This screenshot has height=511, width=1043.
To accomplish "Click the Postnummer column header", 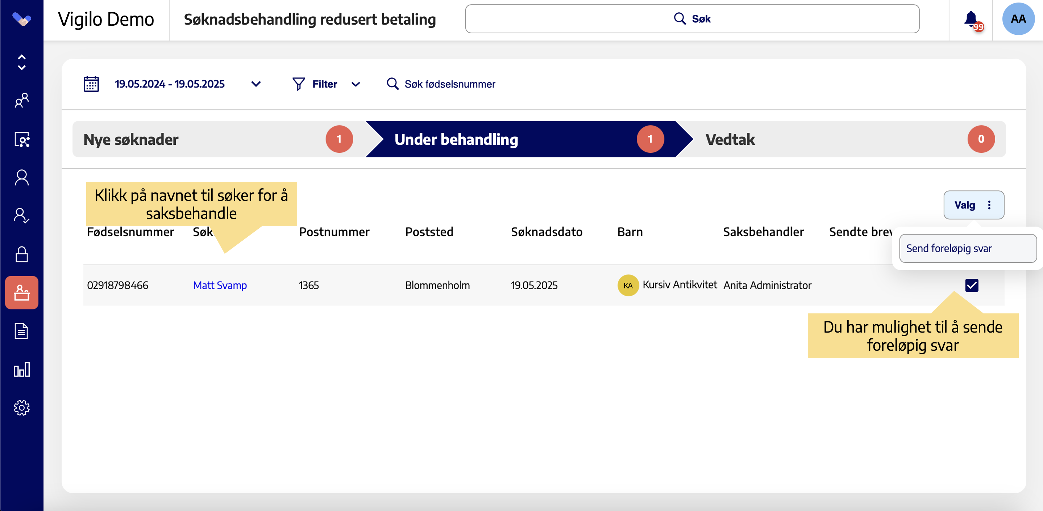I will tap(334, 232).
